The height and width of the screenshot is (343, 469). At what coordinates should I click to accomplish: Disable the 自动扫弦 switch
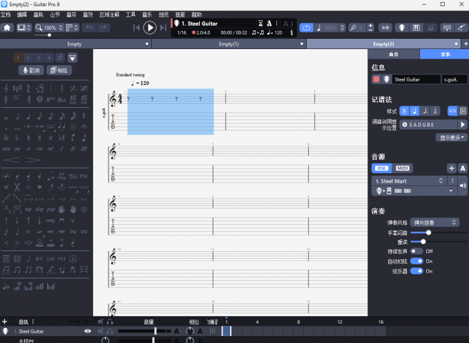point(417,261)
